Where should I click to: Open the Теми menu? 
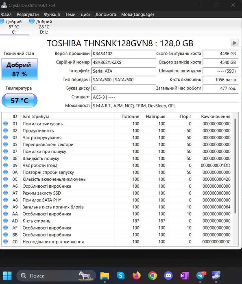click(x=70, y=14)
